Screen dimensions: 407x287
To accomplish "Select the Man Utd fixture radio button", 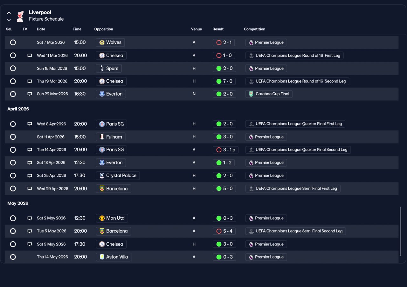I will point(13,218).
